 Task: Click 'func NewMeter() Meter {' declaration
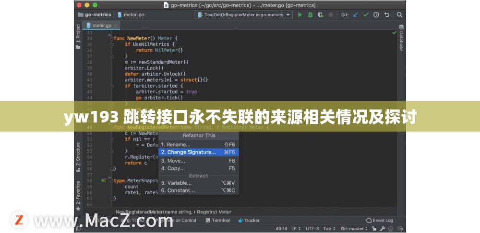coord(146,38)
